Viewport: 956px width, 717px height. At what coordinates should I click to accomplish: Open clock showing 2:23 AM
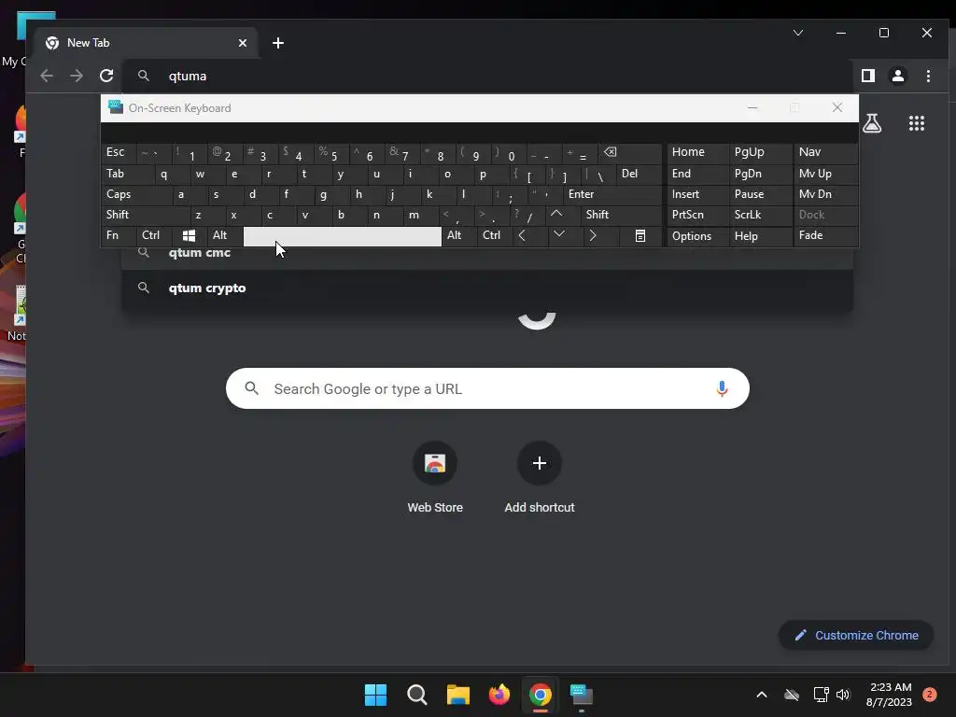pyautogui.click(x=890, y=695)
